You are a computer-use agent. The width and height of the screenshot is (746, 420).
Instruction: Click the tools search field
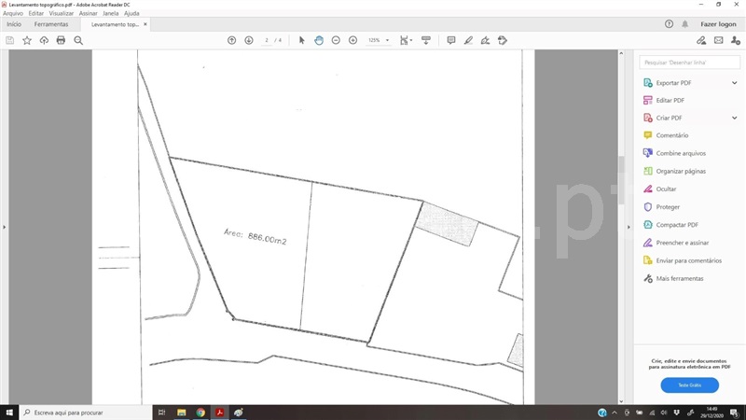689,63
